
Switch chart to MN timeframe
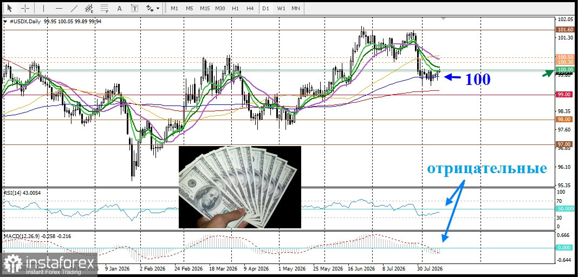point(295,8)
